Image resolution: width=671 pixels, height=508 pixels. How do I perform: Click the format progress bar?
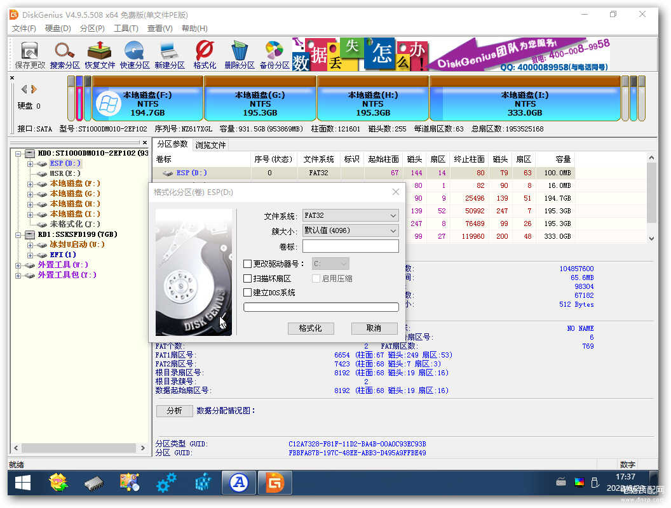pos(321,307)
